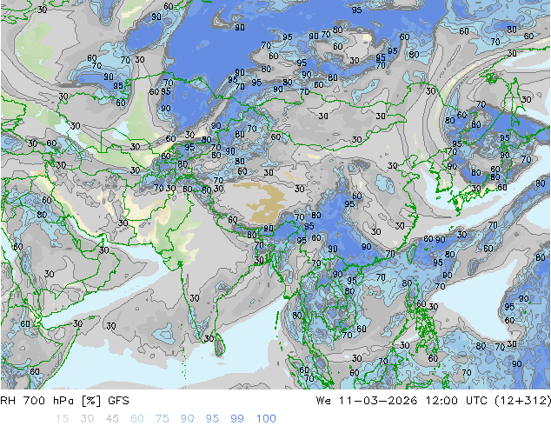Select the legend value 75

click(162, 419)
